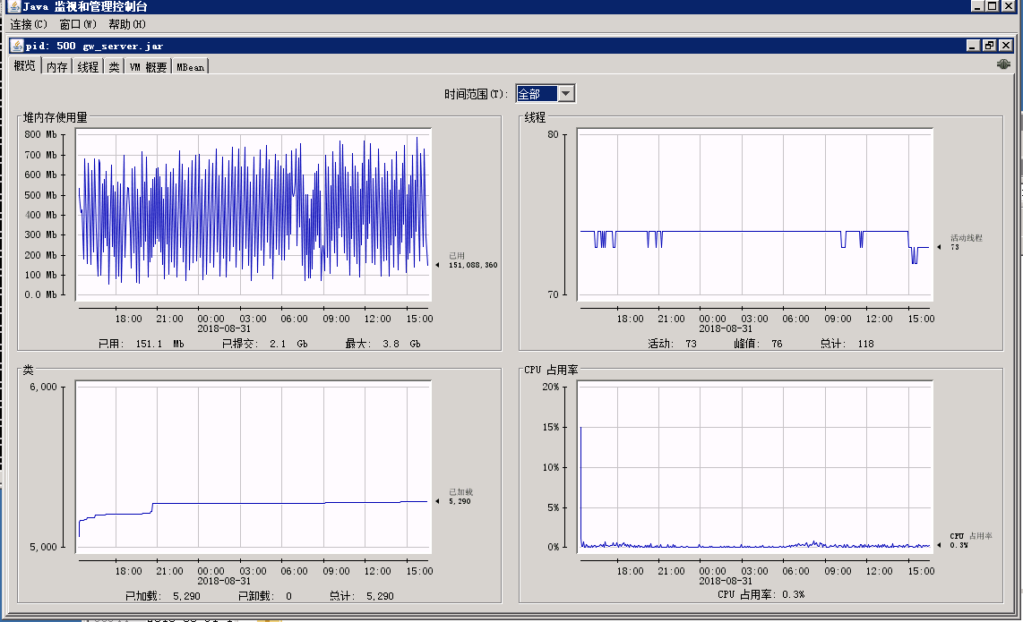Click inside the 堆内存使用量 heap chart
1023x622 pixels.
tap(254, 214)
